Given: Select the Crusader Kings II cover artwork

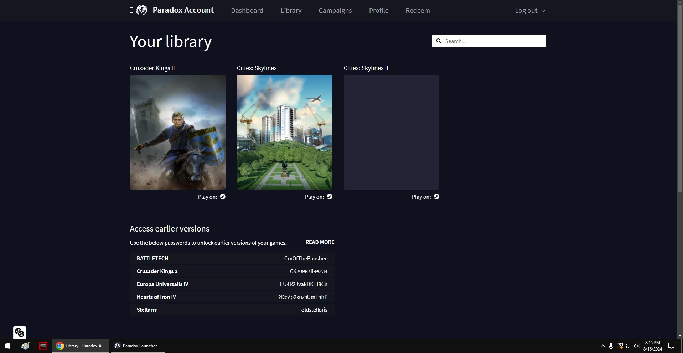Looking at the screenshot, I should pos(177,132).
